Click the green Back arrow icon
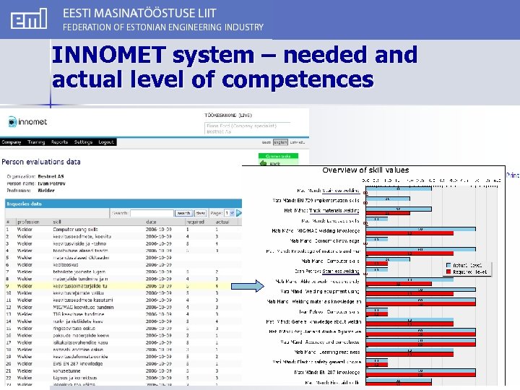520x390 pixels. pos(264,163)
